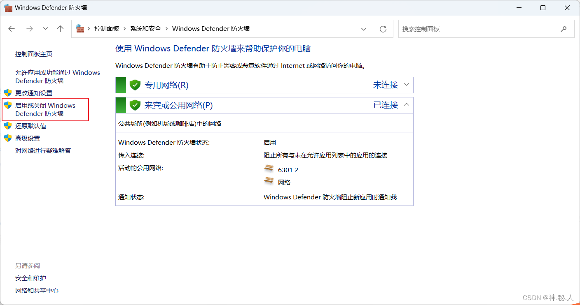Open 启用或关闭 Windows Defender 防火墙
This screenshot has height=305, width=580.
[x=45, y=109]
